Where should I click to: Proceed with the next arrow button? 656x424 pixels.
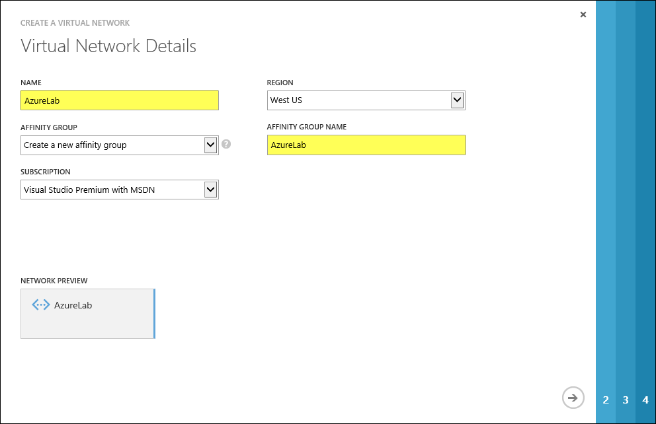tap(573, 398)
